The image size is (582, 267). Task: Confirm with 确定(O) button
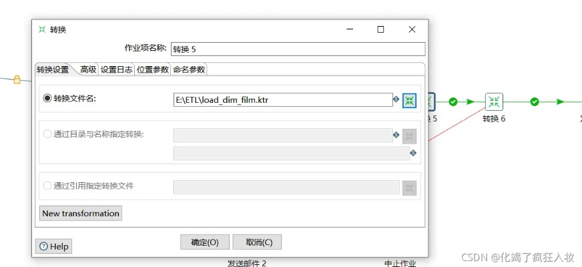coord(204,242)
